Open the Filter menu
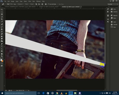119x95 pixels. tap(30, 1)
